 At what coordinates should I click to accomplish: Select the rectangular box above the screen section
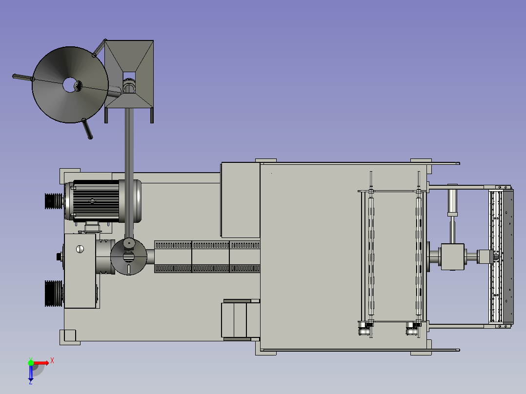coord(240,200)
